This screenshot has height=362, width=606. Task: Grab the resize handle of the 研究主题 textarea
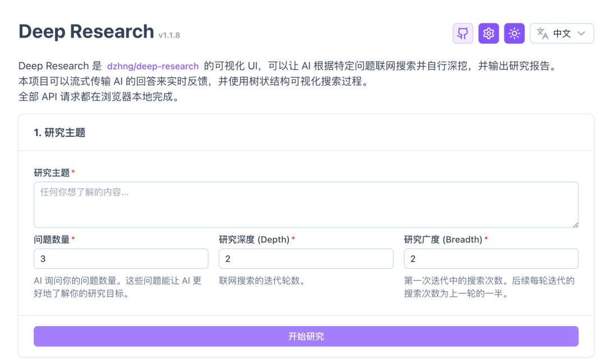576,225
